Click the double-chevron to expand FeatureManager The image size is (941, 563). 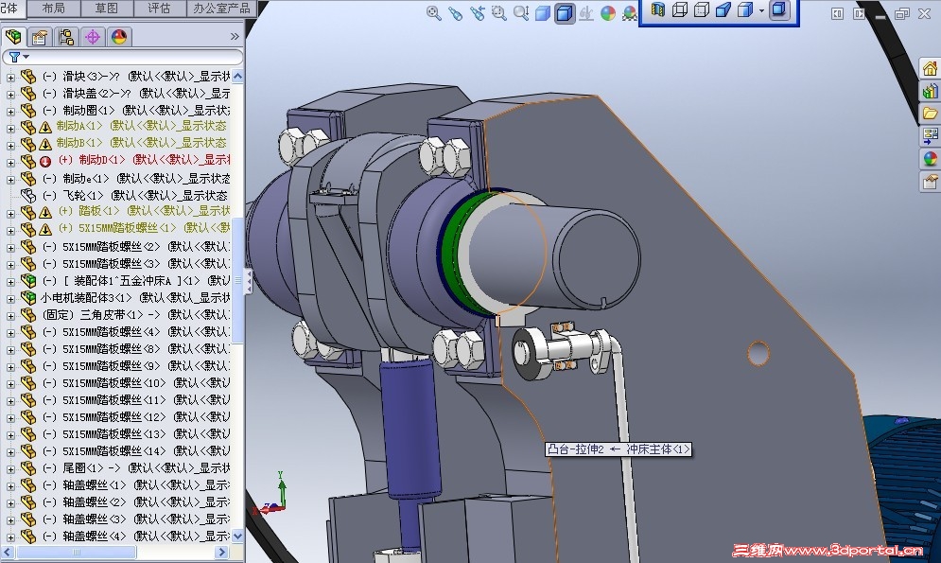235,37
